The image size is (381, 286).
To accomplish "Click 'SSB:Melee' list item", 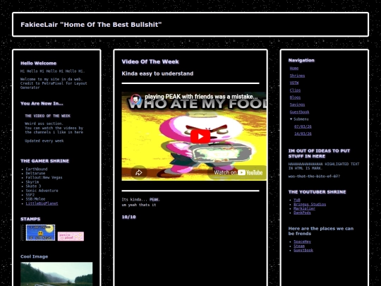I will pyautogui.click(x=35, y=199).
